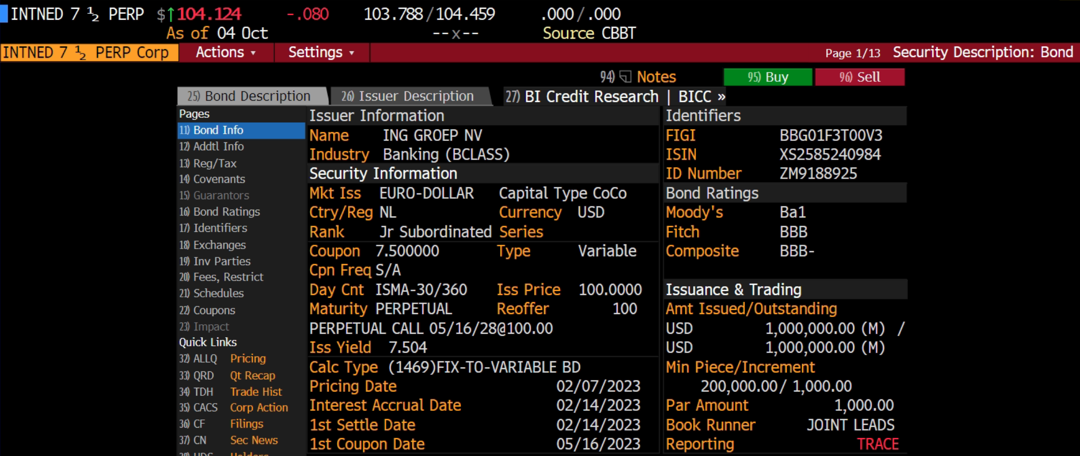Screen dimensions: 1080x456
Task: Open CN Sec News quick link
Action: [x=228, y=440]
